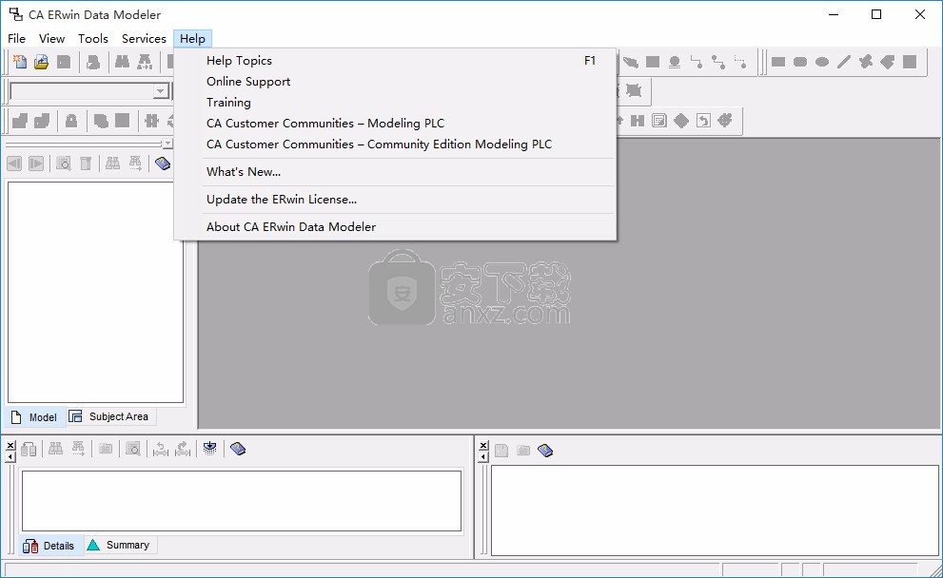Image resolution: width=943 pixels, height=578 pixels.
Task: Click the properties magnifier icon in explorer toolbar
Action: coord(63,164)
